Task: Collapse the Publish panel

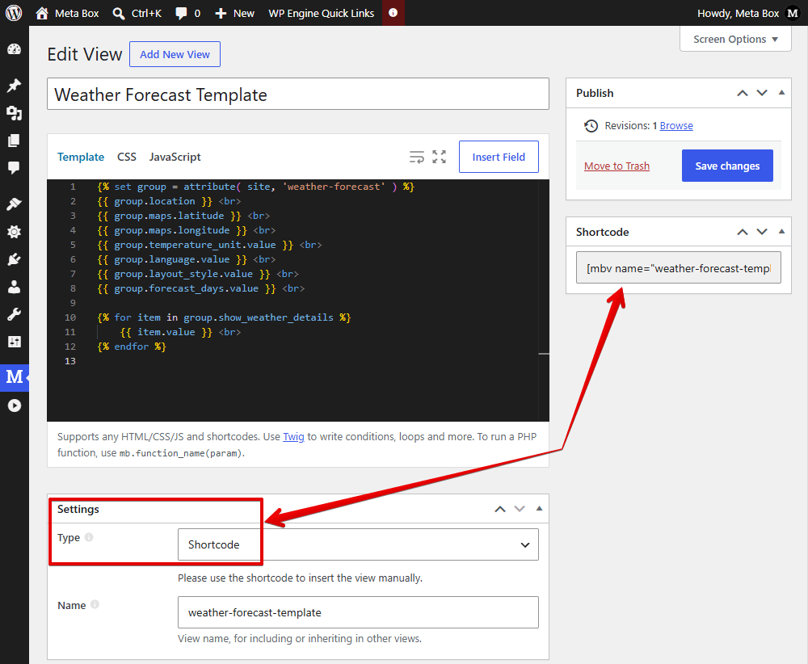Action: pos(781,93)
